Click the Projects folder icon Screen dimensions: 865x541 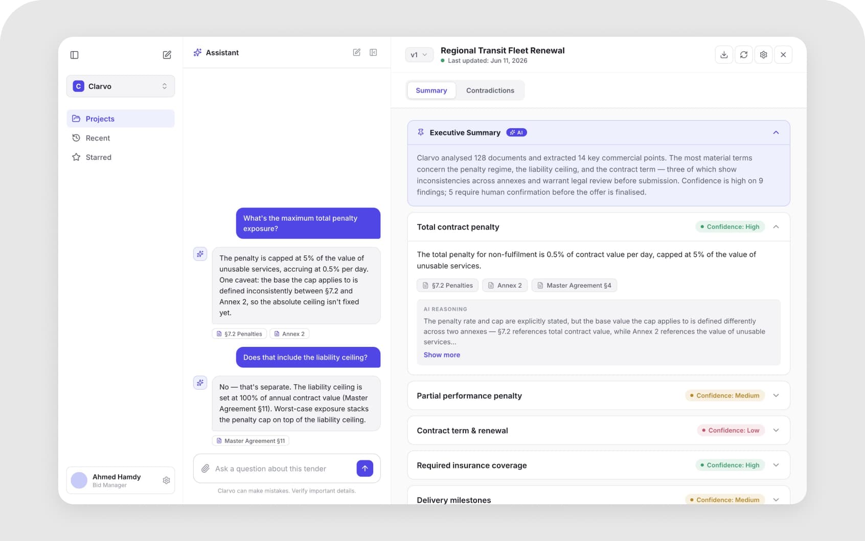[76, 119]
